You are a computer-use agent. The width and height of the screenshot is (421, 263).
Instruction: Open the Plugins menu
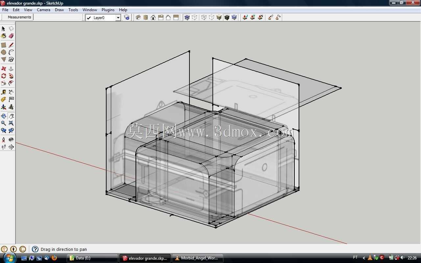(108, 10)
